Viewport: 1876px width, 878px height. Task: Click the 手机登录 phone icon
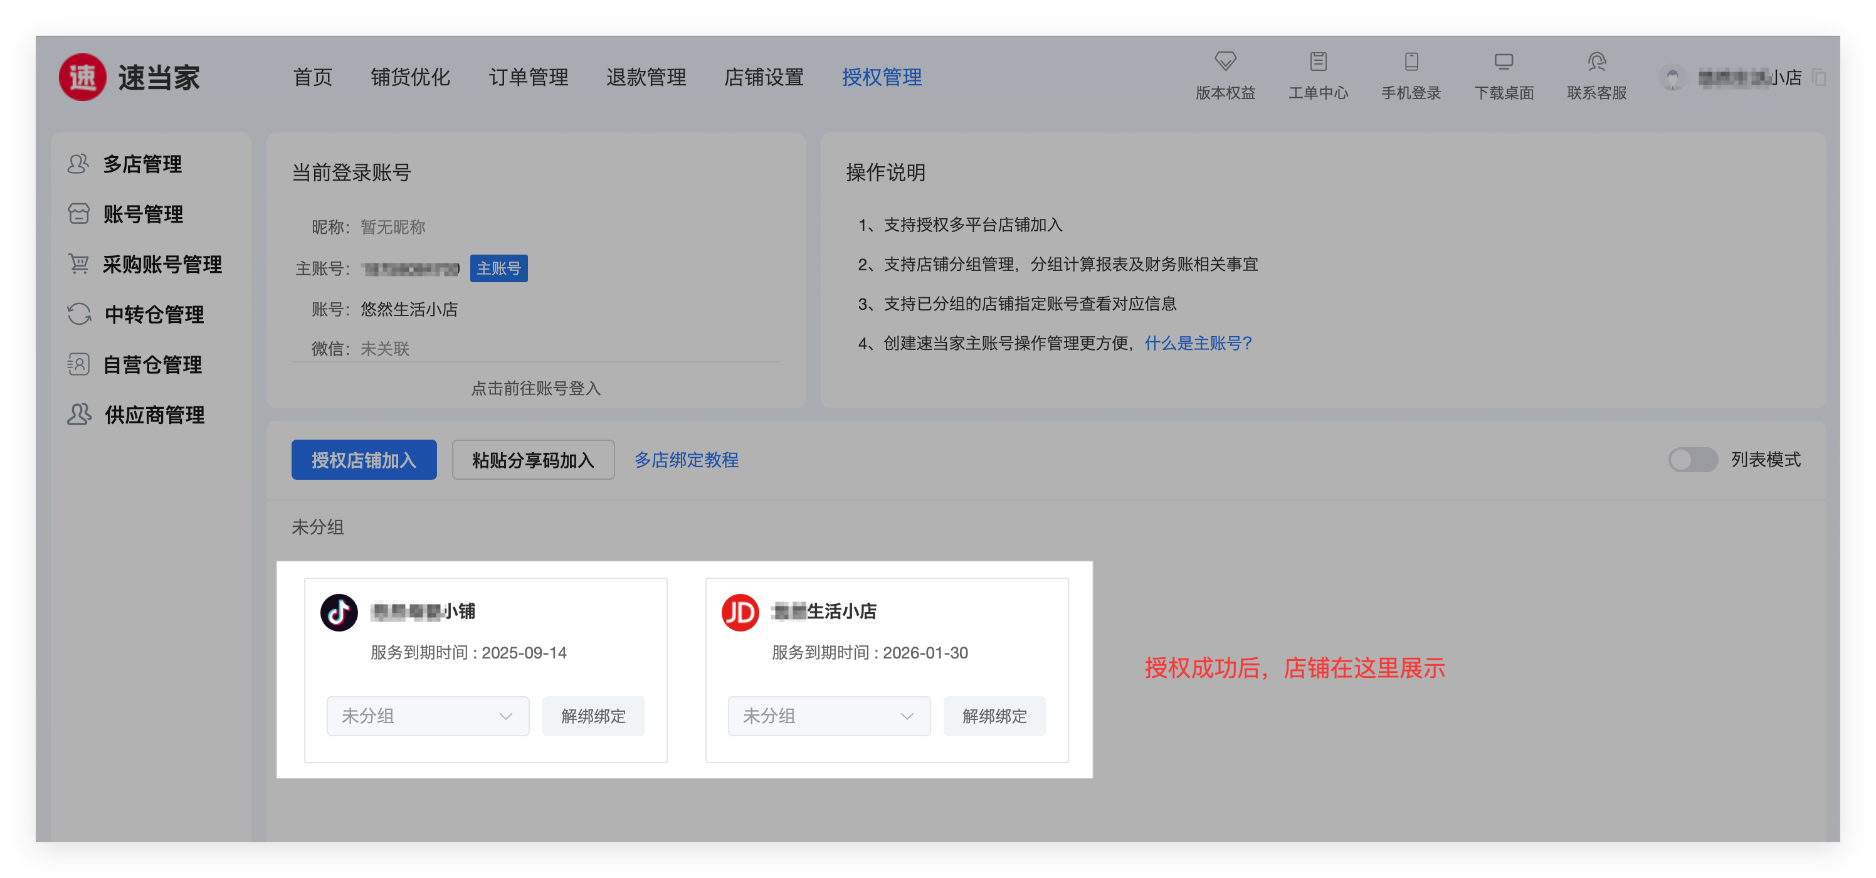[x=1411, y=61]
